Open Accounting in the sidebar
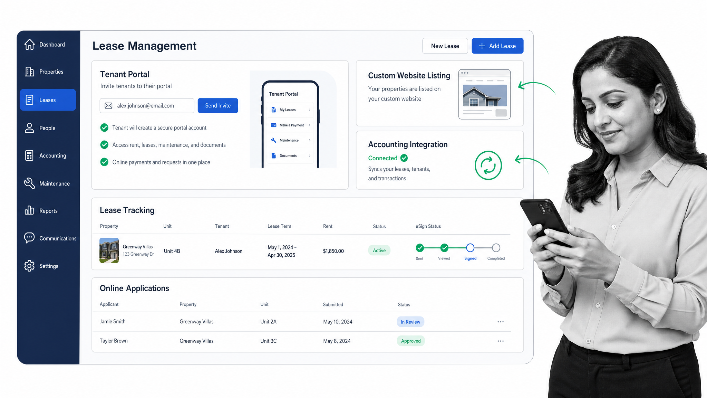The image size is (707, 398). [x=48, y=155]
